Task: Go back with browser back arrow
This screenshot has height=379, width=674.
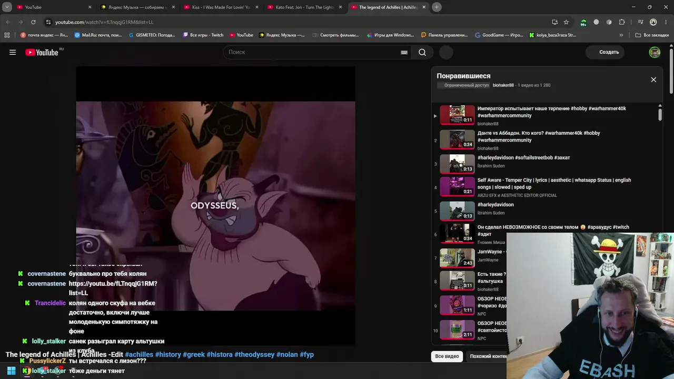Action: [x=8, y=22]
